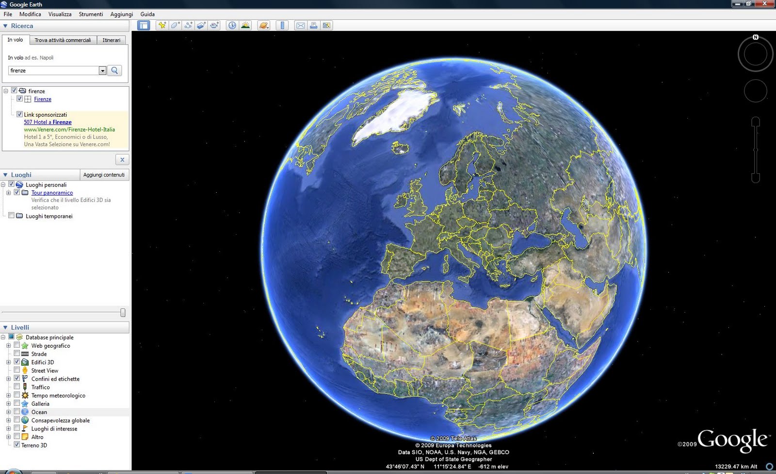Image resolution: width=776 pixels, height=474 pixels.
Task: Open the planet switcher (Saturn) icon
Action: coord(263,25)
